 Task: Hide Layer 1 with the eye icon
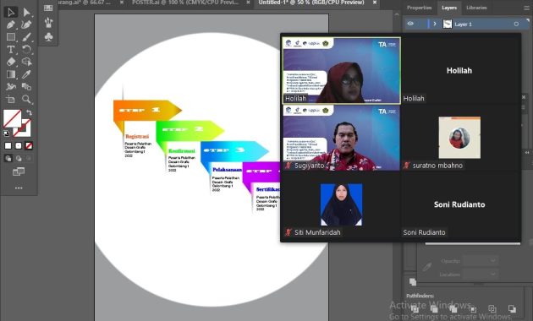[x=410, y=24]
